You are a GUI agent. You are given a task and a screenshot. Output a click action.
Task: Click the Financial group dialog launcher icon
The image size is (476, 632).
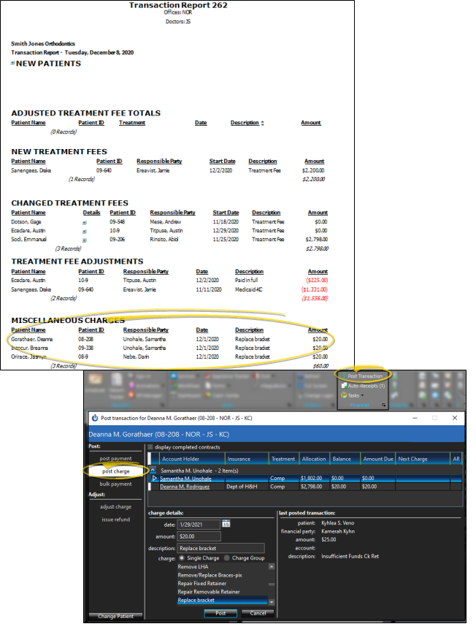coord(384,403)
